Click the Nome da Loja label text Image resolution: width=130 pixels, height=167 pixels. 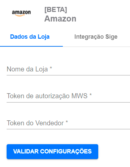(27, 69)
